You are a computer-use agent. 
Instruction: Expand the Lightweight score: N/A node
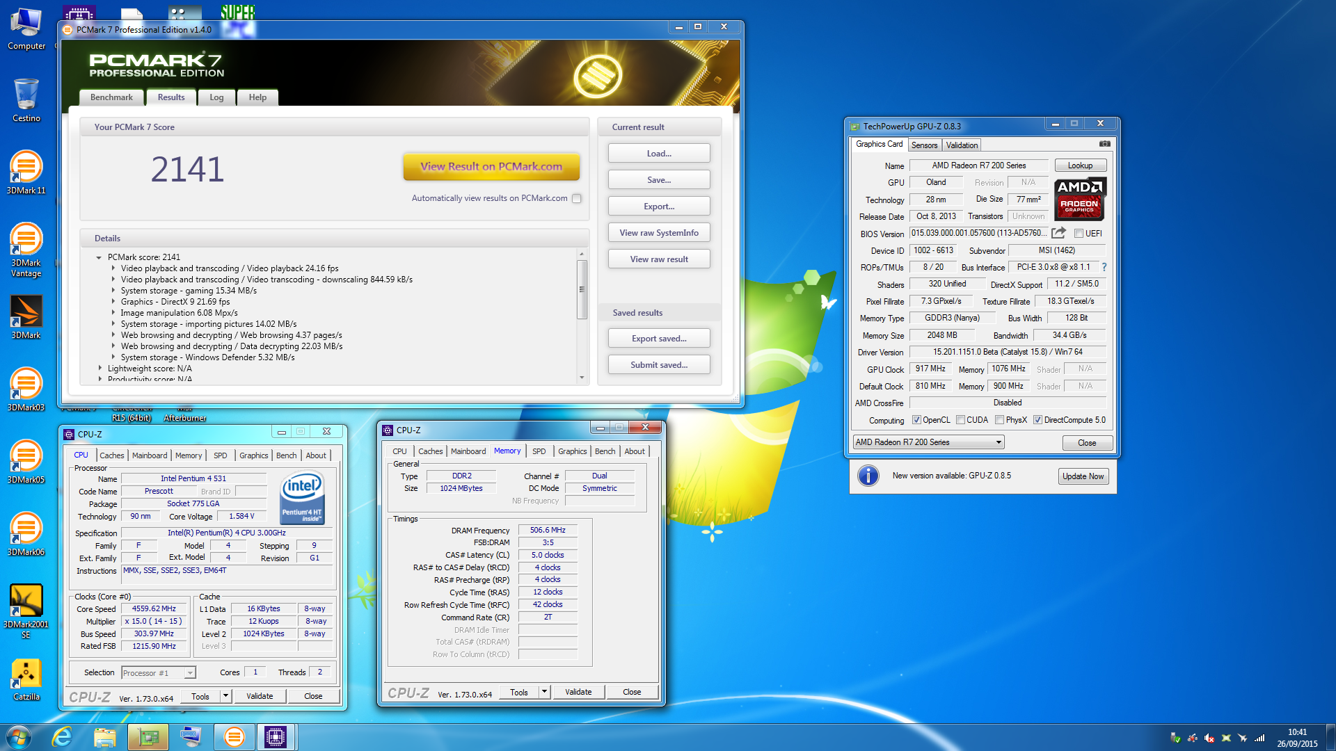tap(100, 369)
